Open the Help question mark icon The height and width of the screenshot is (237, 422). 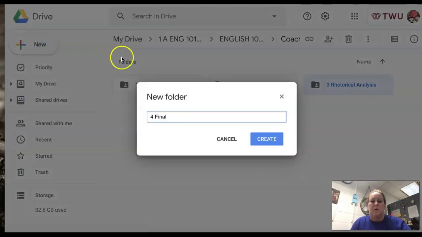click(307, 16)
